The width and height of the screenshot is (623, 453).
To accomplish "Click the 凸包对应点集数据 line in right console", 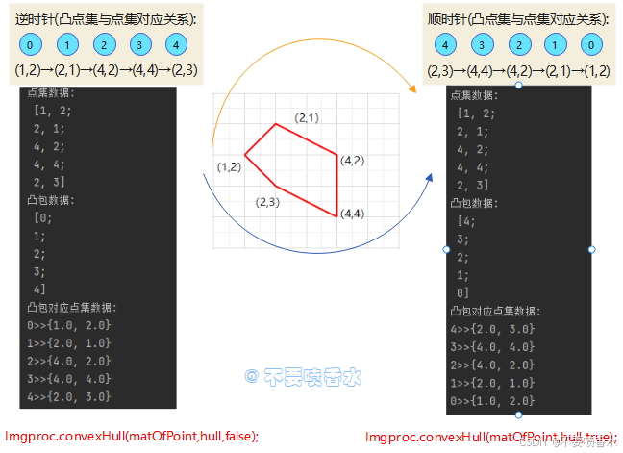I will pyautogui.click(x=495, y=311).
